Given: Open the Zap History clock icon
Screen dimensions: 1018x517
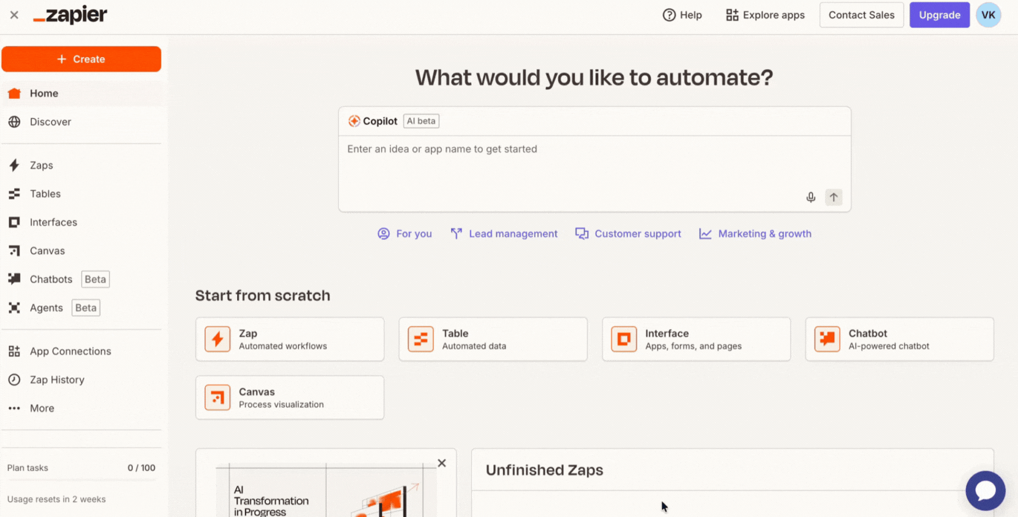Looking at the screenshot, I should click(15, 380).
